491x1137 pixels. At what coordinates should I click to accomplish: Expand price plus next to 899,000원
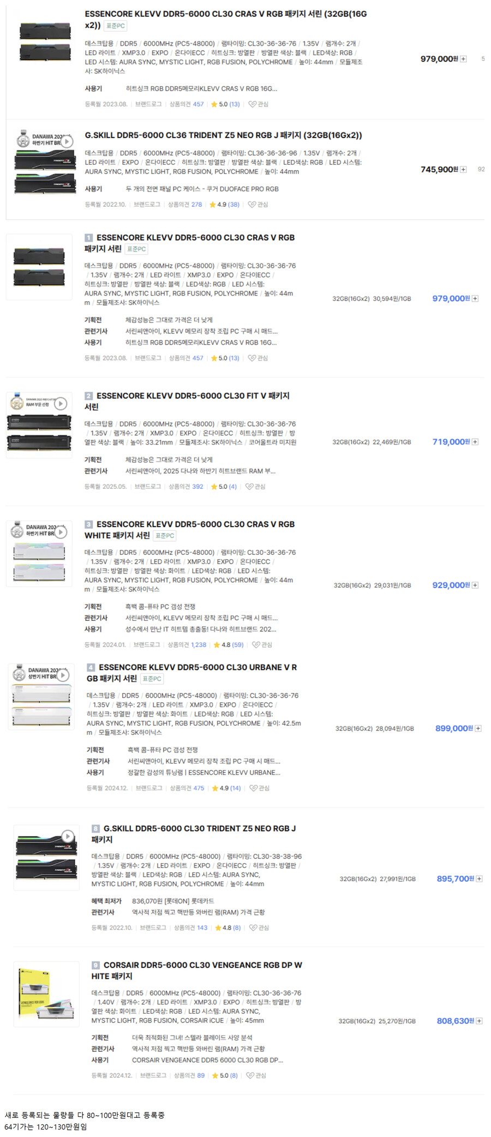(478, 728)
